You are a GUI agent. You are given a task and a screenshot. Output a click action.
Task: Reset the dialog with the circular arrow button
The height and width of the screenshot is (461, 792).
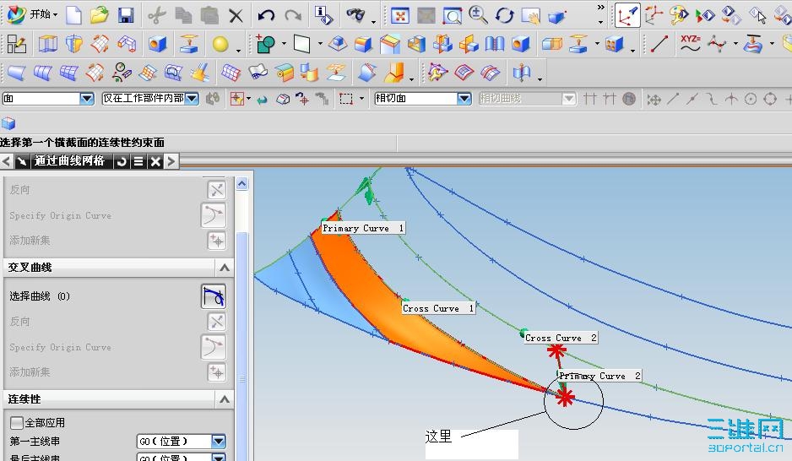[x=122, y=161]
